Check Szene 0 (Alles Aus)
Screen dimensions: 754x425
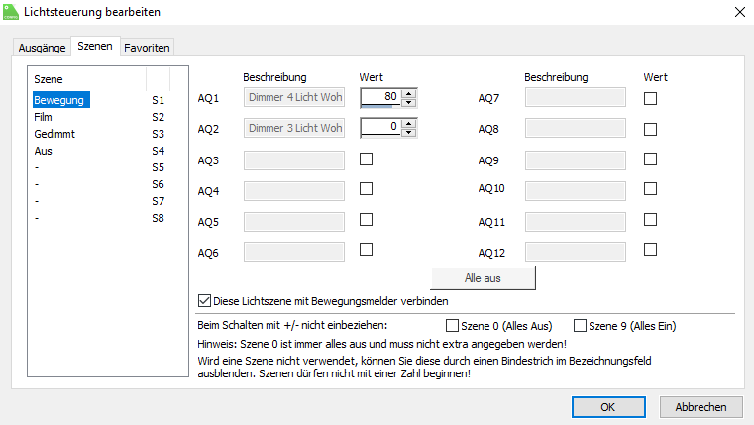pyautogui.click(x=453, y=325)
